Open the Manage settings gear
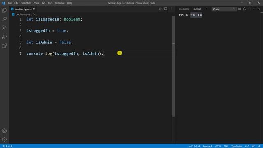 pos(5,139)
